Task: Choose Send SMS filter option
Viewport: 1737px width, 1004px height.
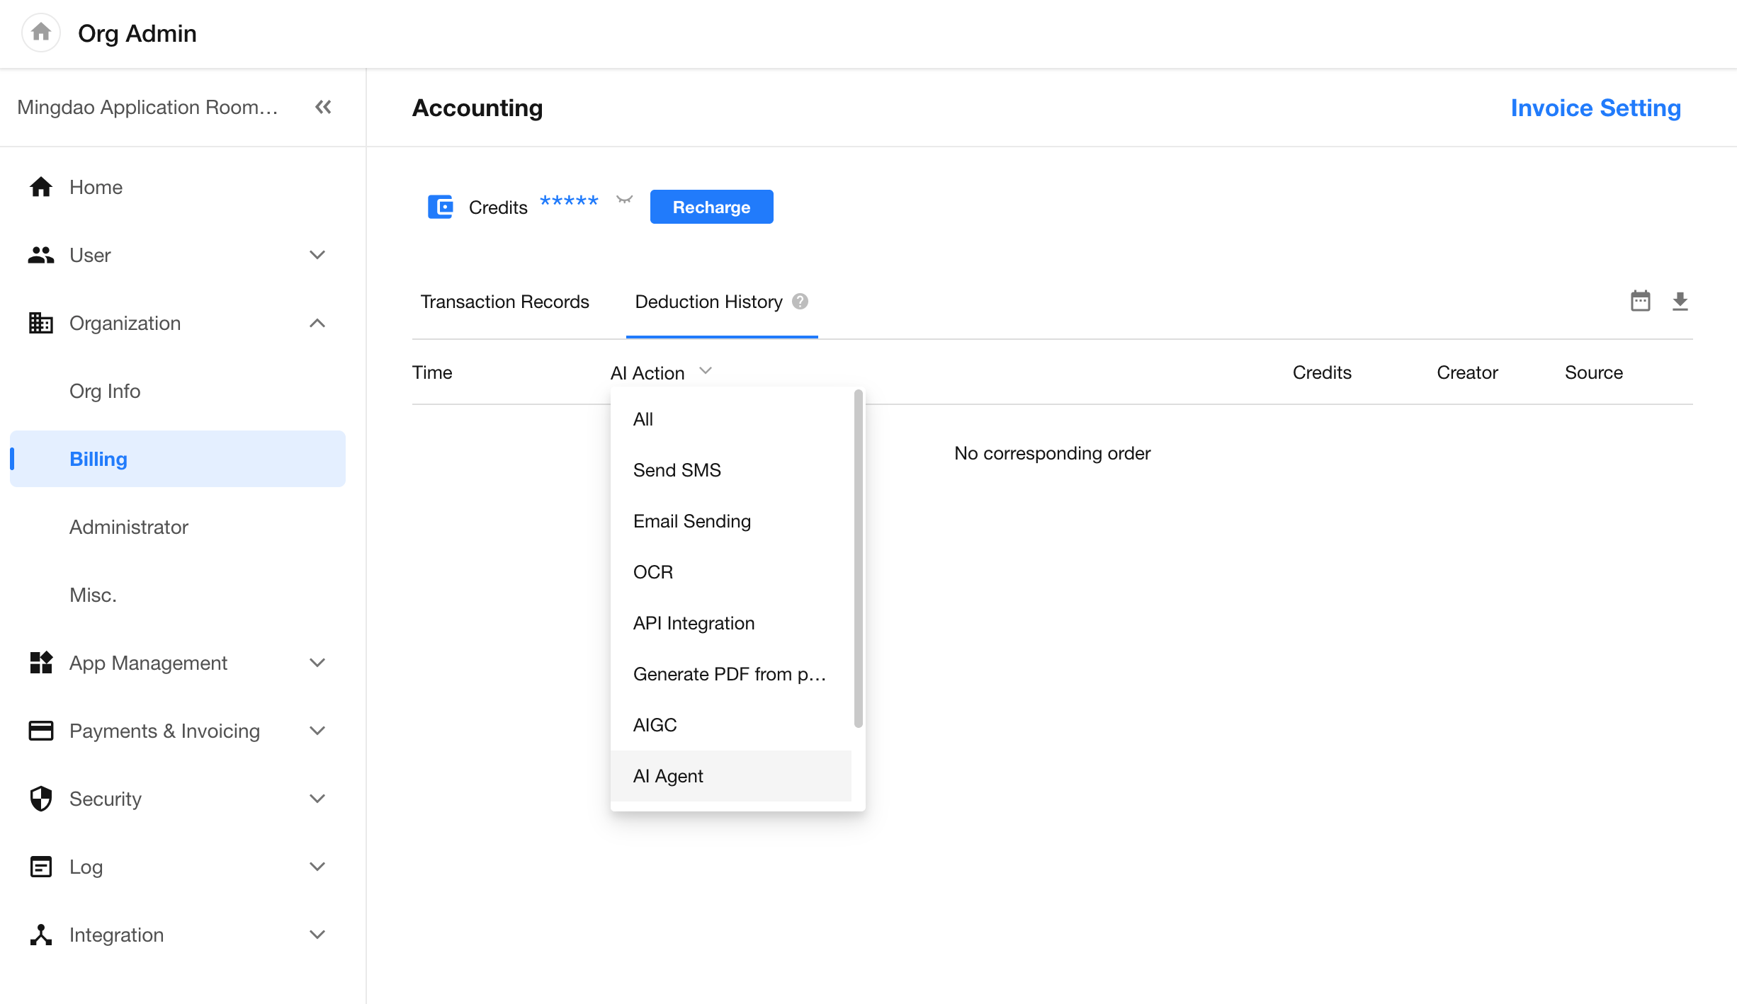Action: coord(677,470)
